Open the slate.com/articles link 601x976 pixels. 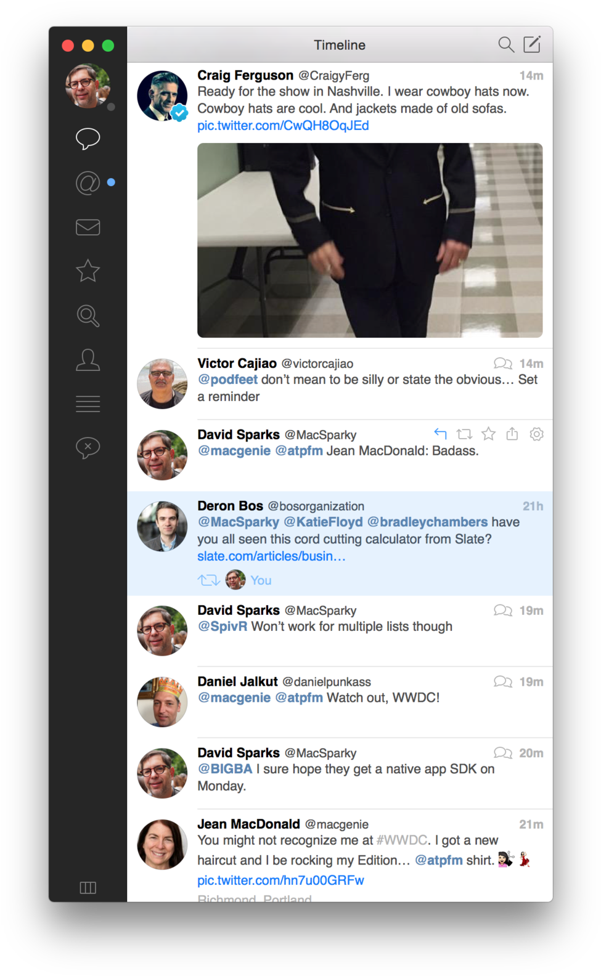click(x=271, y=556)
